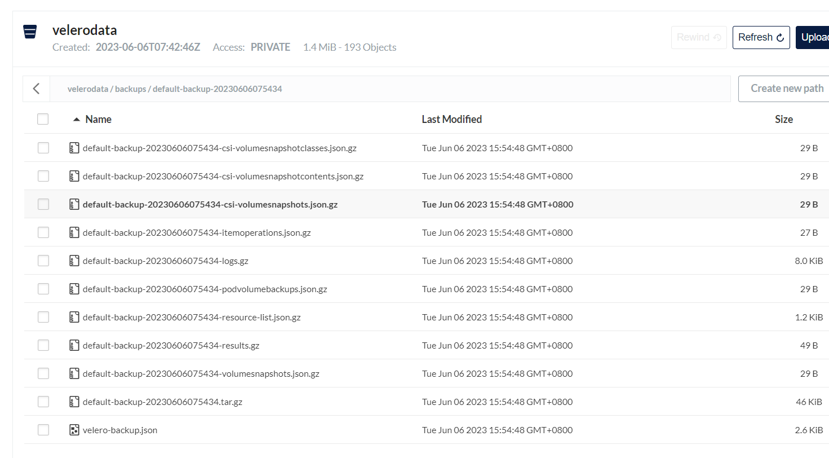
Task: Check the box for results.gz file
Action: tap(43, 346)
